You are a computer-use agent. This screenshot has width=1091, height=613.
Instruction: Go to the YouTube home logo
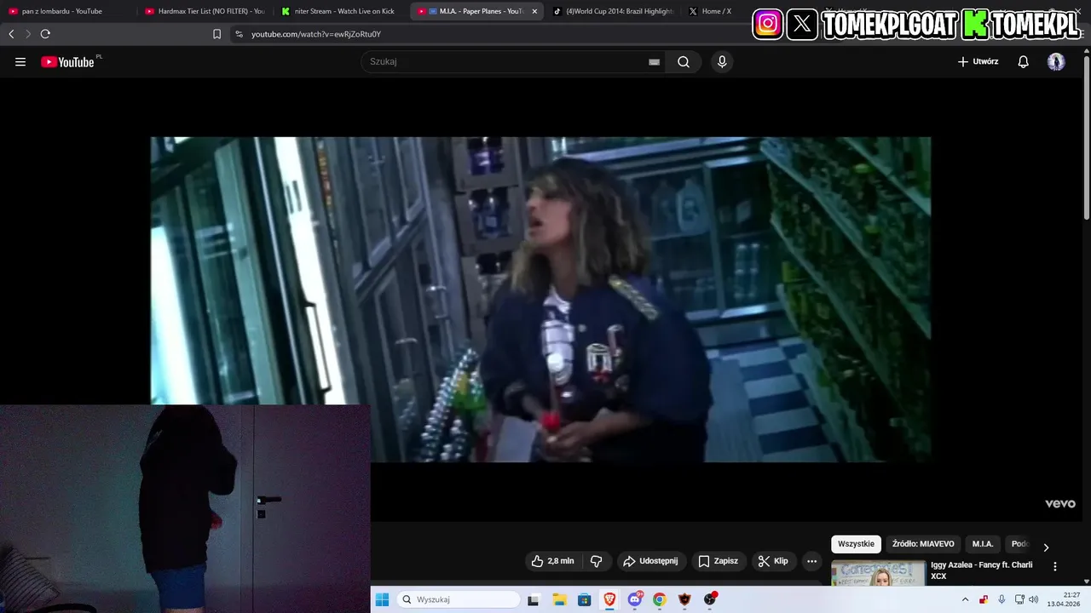(x=67, y=62)
